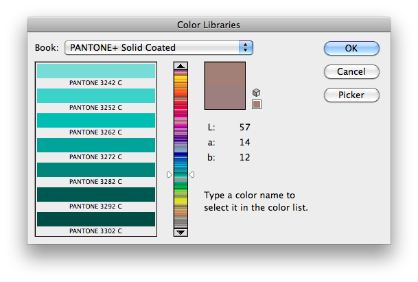Viewport: 418px width, 282px height.
Task: Click the right slider triangle on color strip
Action: [x=191, y=175]
